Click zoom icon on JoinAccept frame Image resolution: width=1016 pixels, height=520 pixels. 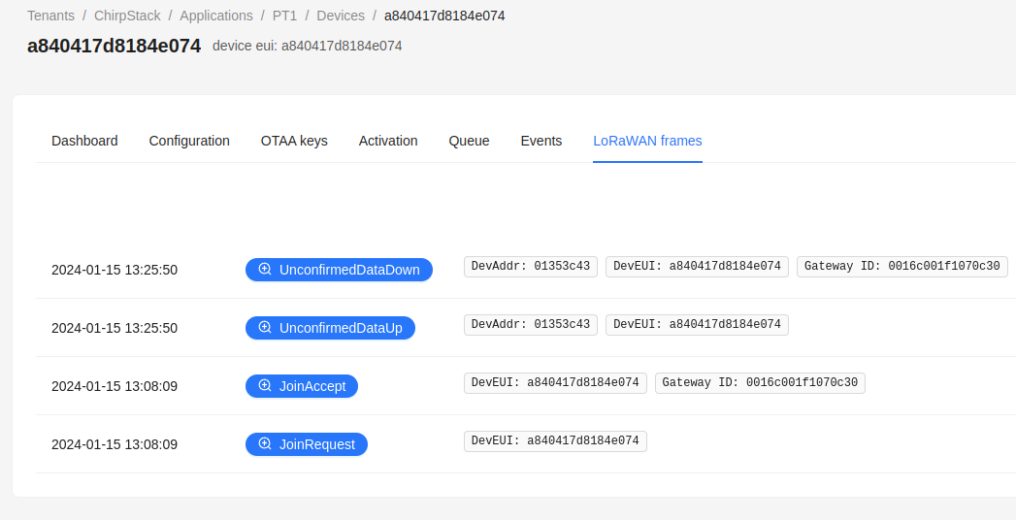tap(265, 386)
